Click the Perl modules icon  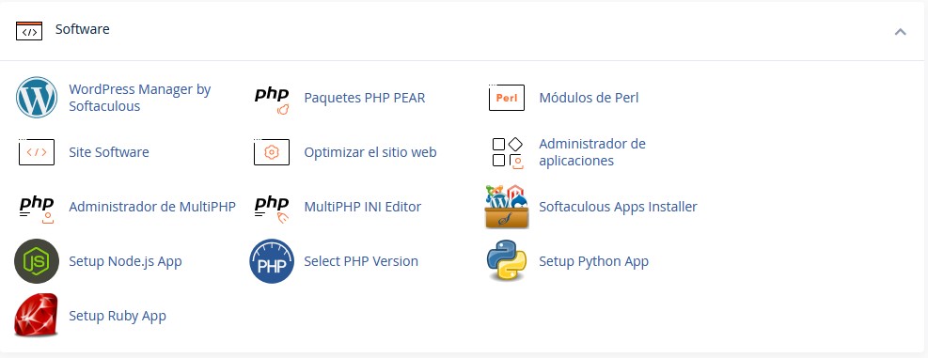(507, 98)
